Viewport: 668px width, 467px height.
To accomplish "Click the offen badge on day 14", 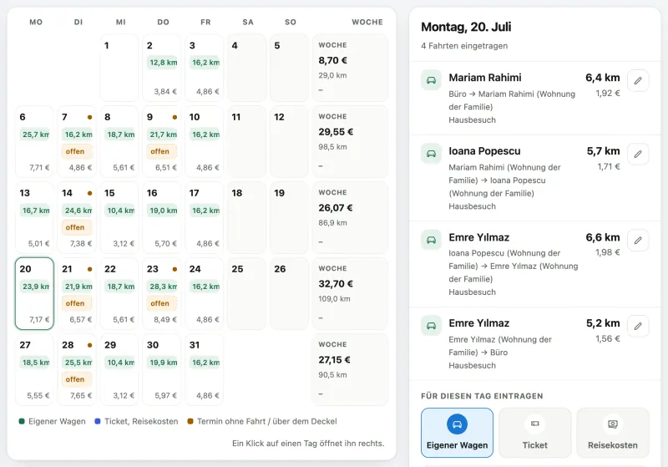I will pos(77,227).
